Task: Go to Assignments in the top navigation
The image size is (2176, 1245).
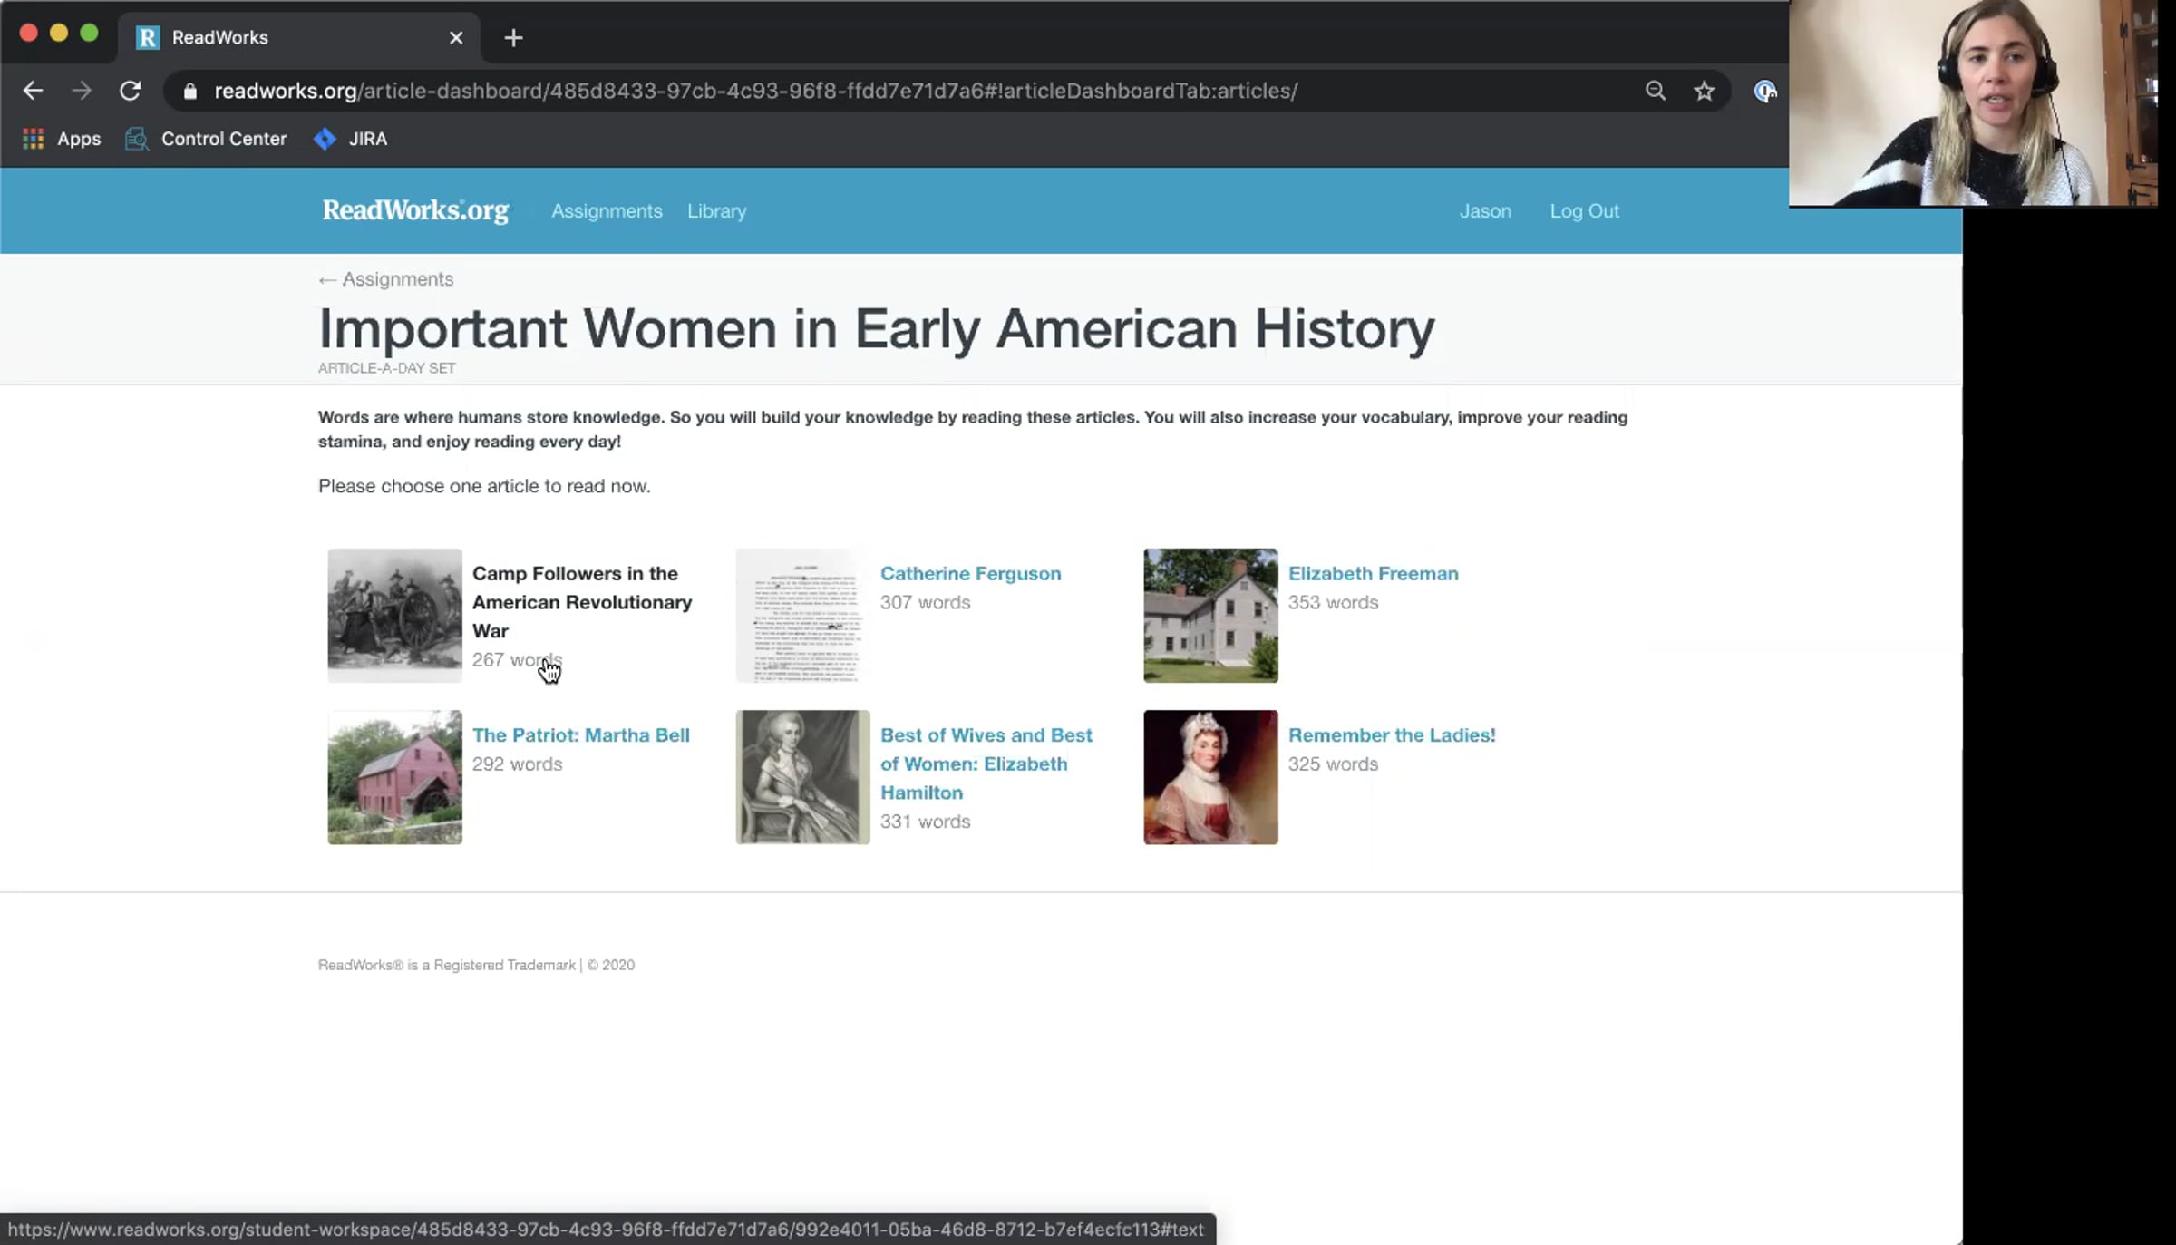Action: click(607, 211)
